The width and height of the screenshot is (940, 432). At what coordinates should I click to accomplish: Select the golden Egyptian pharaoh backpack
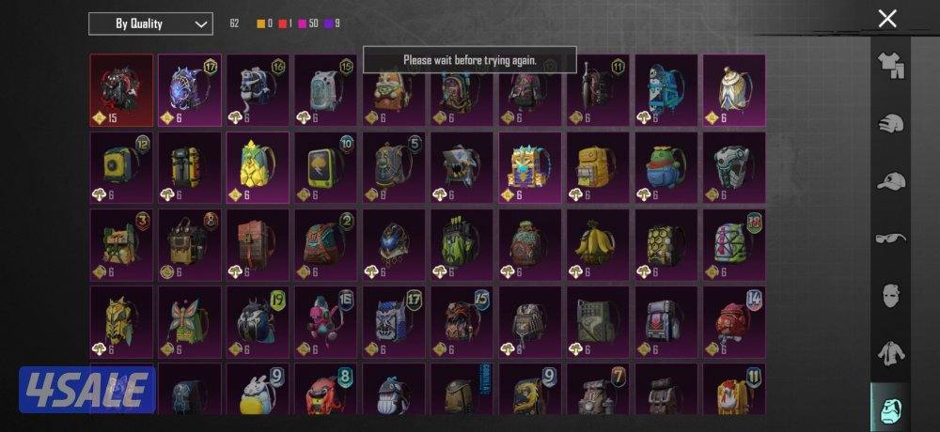click(530, 167)
